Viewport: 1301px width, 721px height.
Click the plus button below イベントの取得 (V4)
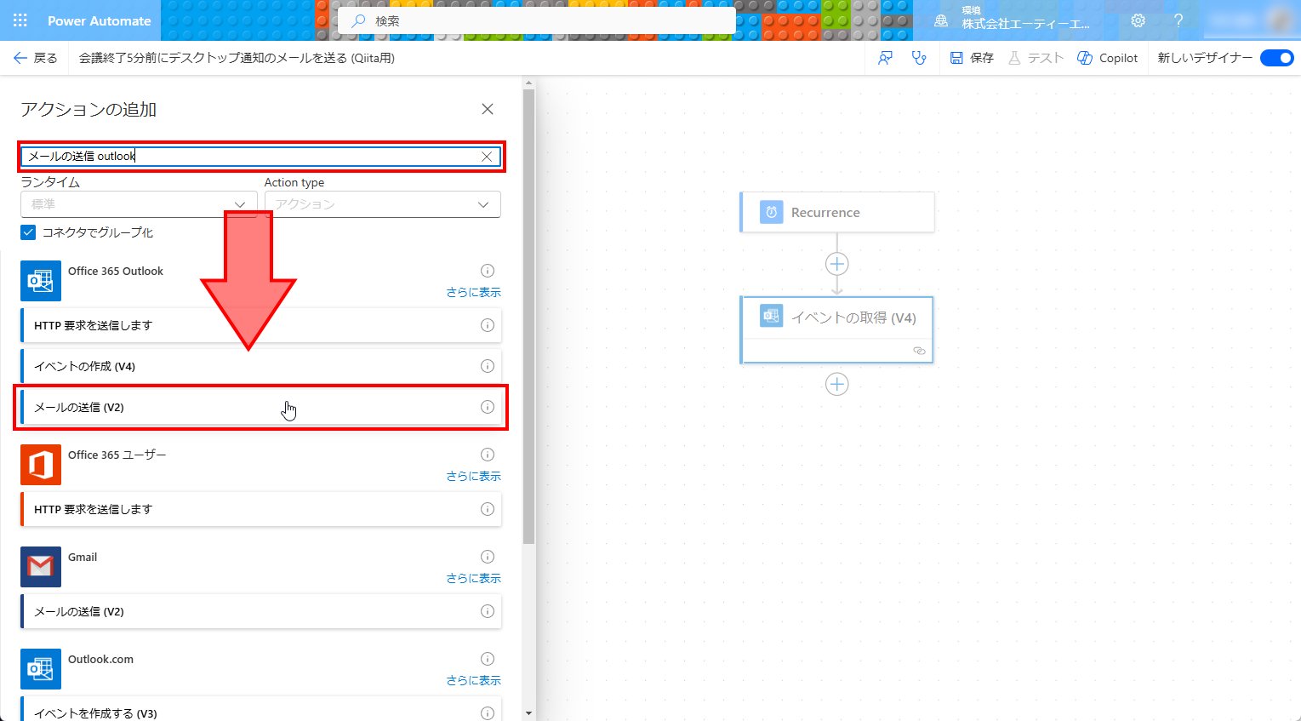click(x=837, y=385)
